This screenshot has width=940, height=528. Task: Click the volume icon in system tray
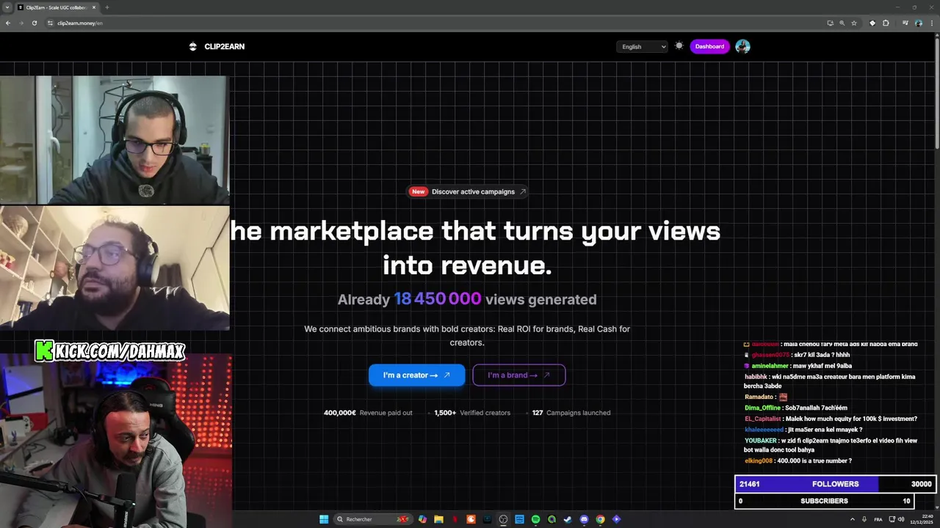(901, 519)
